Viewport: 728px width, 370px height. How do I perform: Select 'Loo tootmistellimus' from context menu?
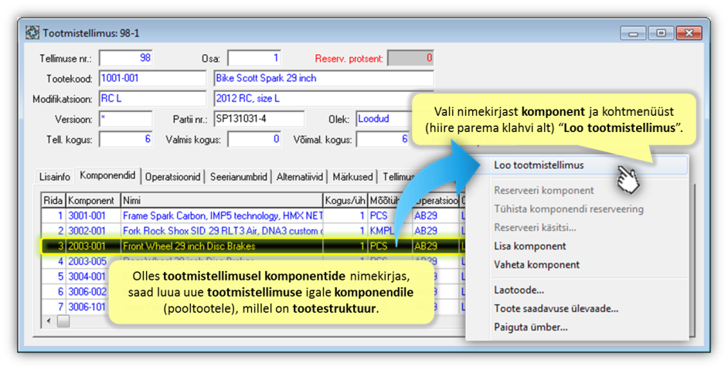(x=539, y=165)
